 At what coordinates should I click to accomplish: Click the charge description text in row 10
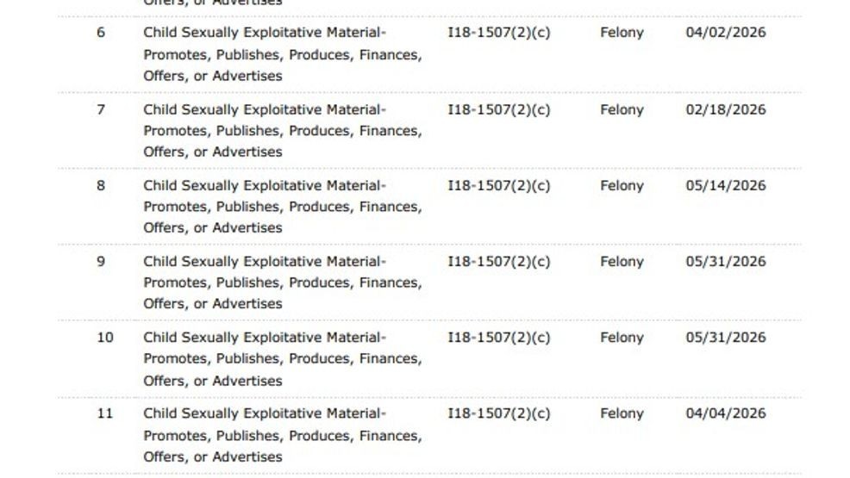pos(283,359)
